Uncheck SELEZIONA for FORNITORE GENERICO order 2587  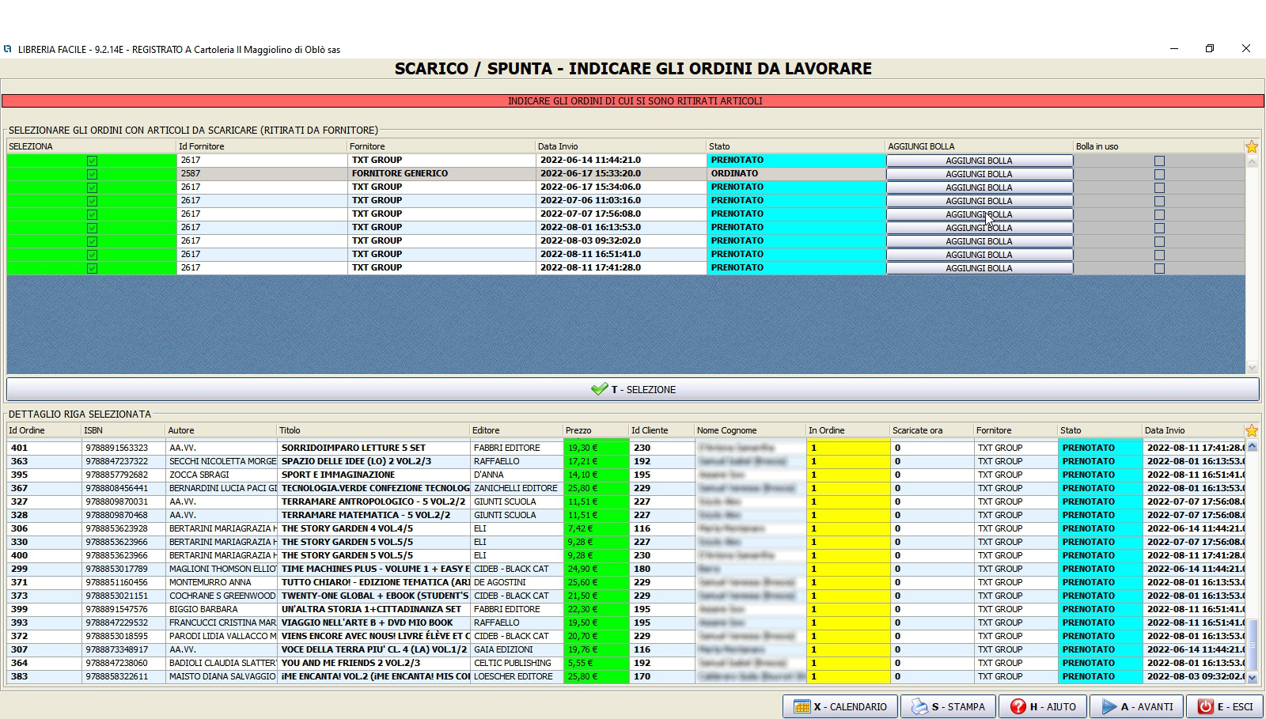click(x=92, y=174)
